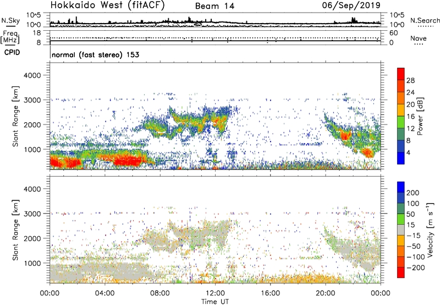Viewport: 440px width, 305px height.
Task: Click the date "06/Sep/2019"
Action: [351, 5]
